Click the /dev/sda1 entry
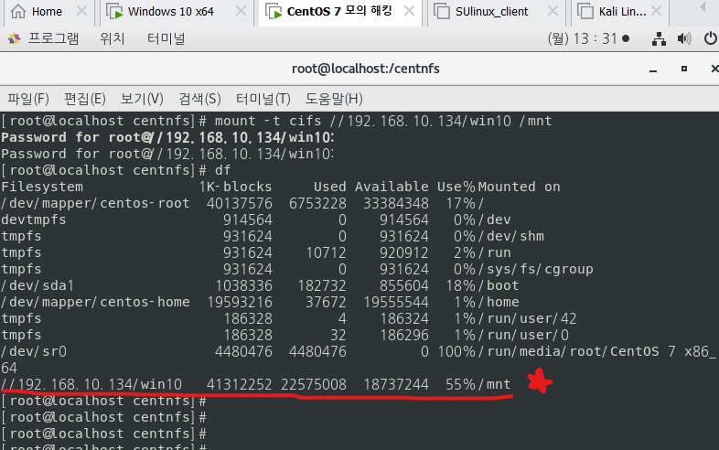Image resolution: width=719 pixels, height=450 pixels. tap(38, 285)
